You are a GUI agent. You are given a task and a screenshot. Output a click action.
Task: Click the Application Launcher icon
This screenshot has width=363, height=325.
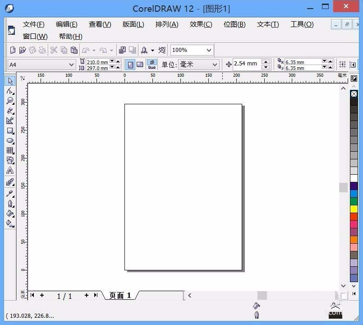(144, 50)
